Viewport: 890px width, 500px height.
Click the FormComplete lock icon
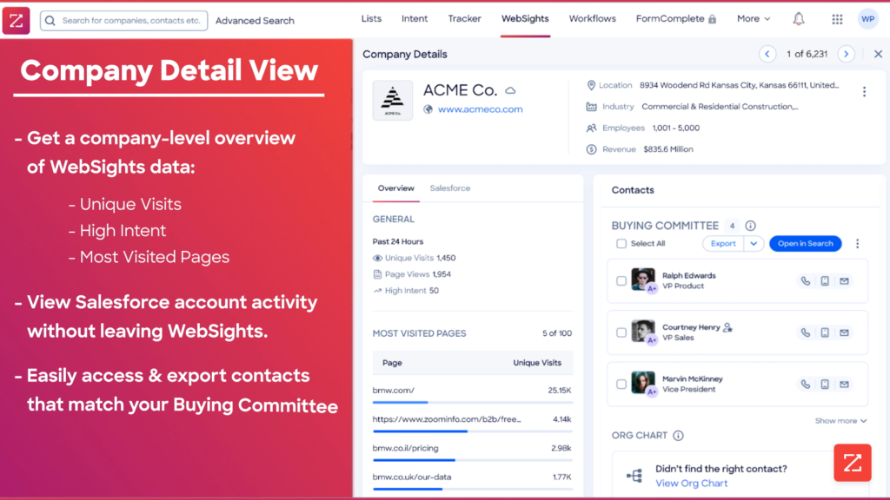(713, 19)
